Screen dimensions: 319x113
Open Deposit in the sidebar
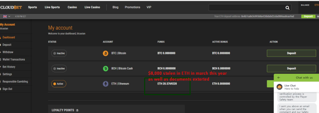click(x=7, y=45)
